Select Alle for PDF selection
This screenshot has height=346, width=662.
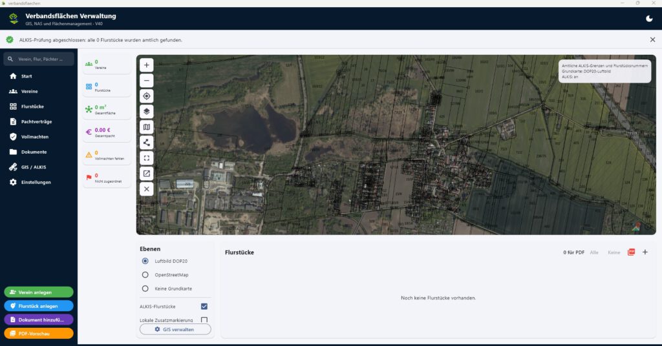[594, 252]
